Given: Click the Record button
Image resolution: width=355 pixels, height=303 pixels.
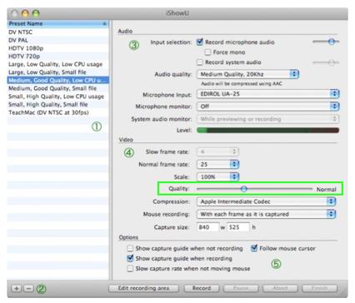Looking at the screenshot, I should [x=202, y=289].
